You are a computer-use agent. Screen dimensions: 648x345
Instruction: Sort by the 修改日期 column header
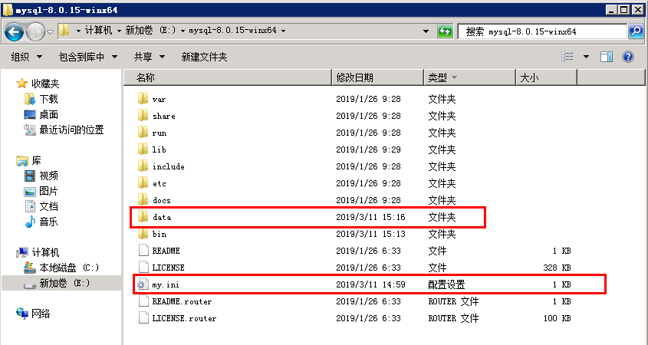tap(378, 77)
